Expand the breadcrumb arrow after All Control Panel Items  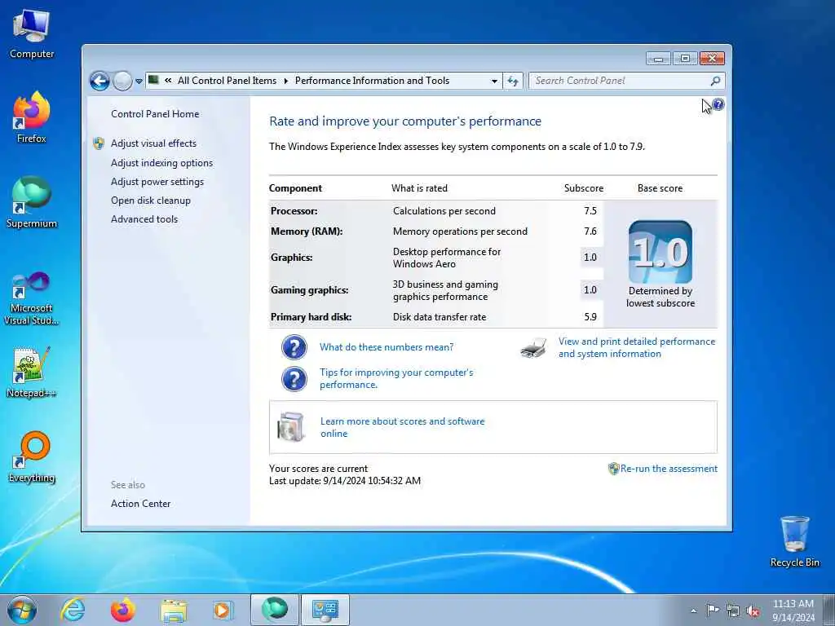point(286,81)
